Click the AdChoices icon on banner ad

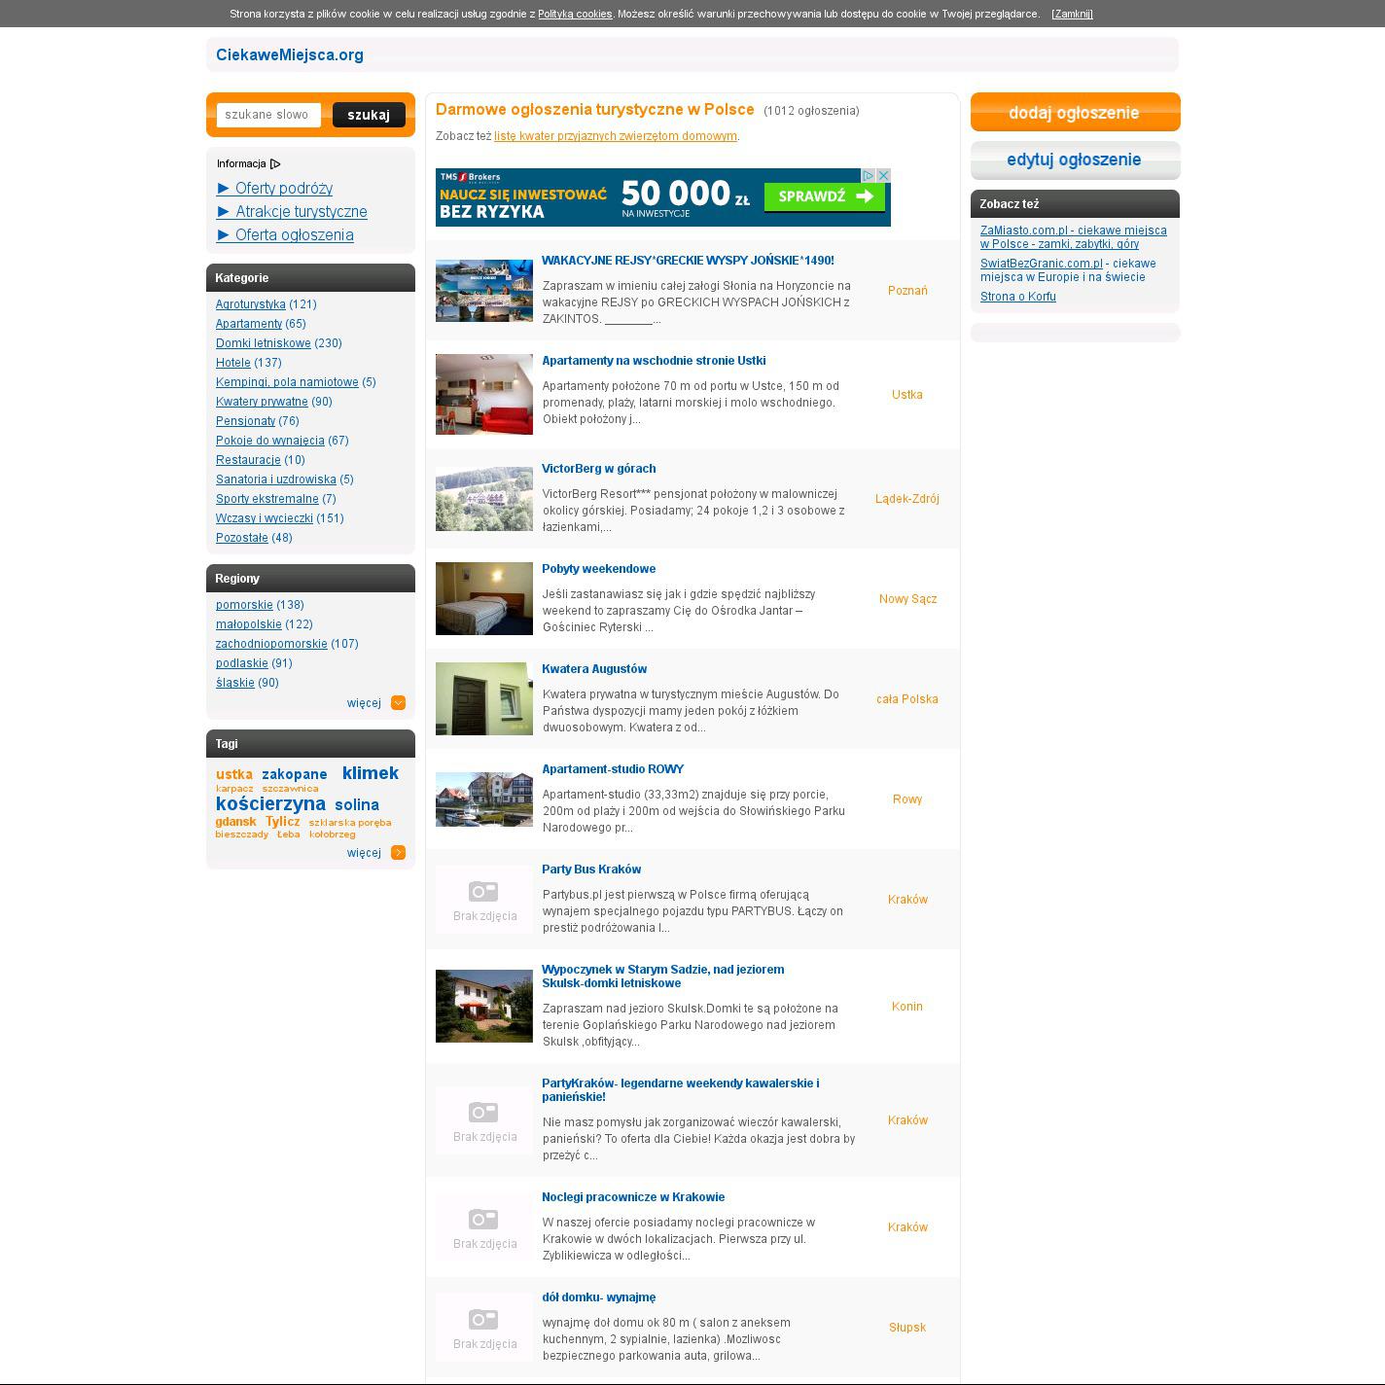(x=870, y=176)
